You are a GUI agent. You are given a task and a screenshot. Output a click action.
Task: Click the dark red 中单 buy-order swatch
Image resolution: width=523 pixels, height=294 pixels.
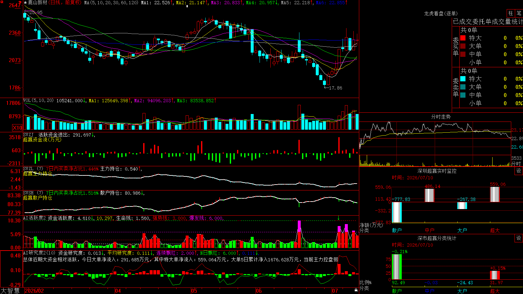[463, 54]
